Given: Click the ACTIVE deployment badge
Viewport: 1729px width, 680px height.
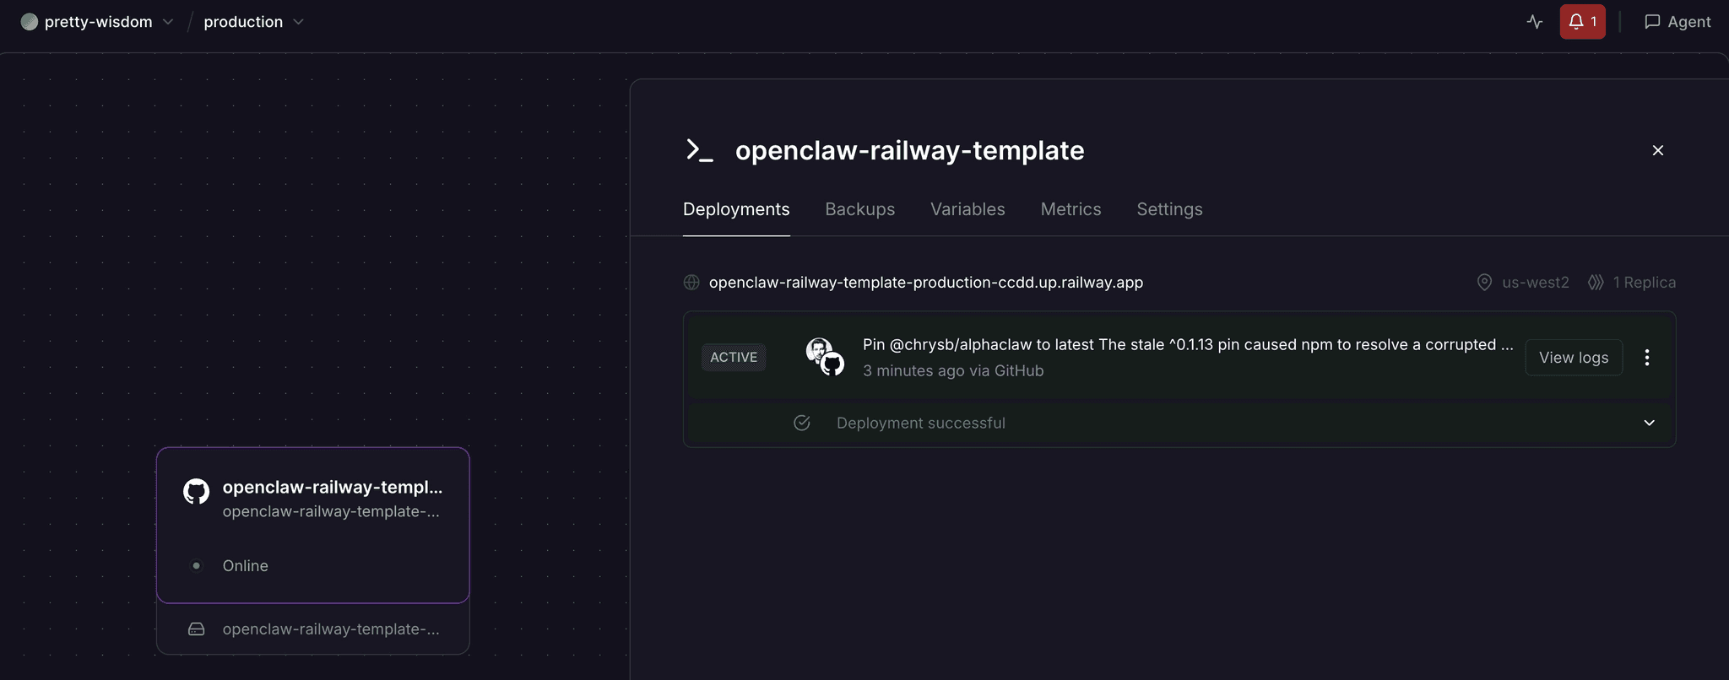Looking at the screenshot, I should click(734, 357).
